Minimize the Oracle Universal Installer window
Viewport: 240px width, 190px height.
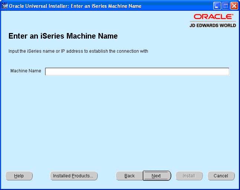(x=217, y=6)
